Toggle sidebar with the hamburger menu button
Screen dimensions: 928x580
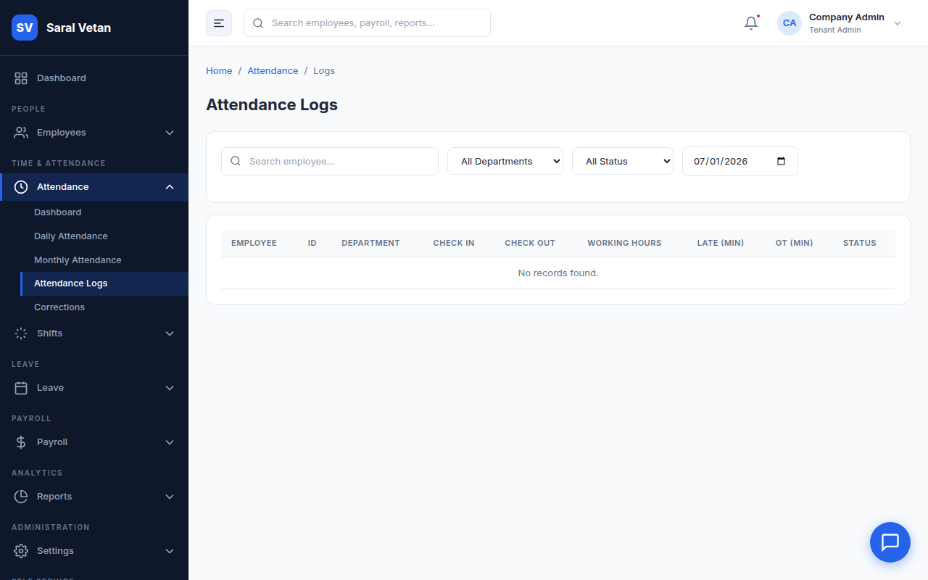(219, 23)
